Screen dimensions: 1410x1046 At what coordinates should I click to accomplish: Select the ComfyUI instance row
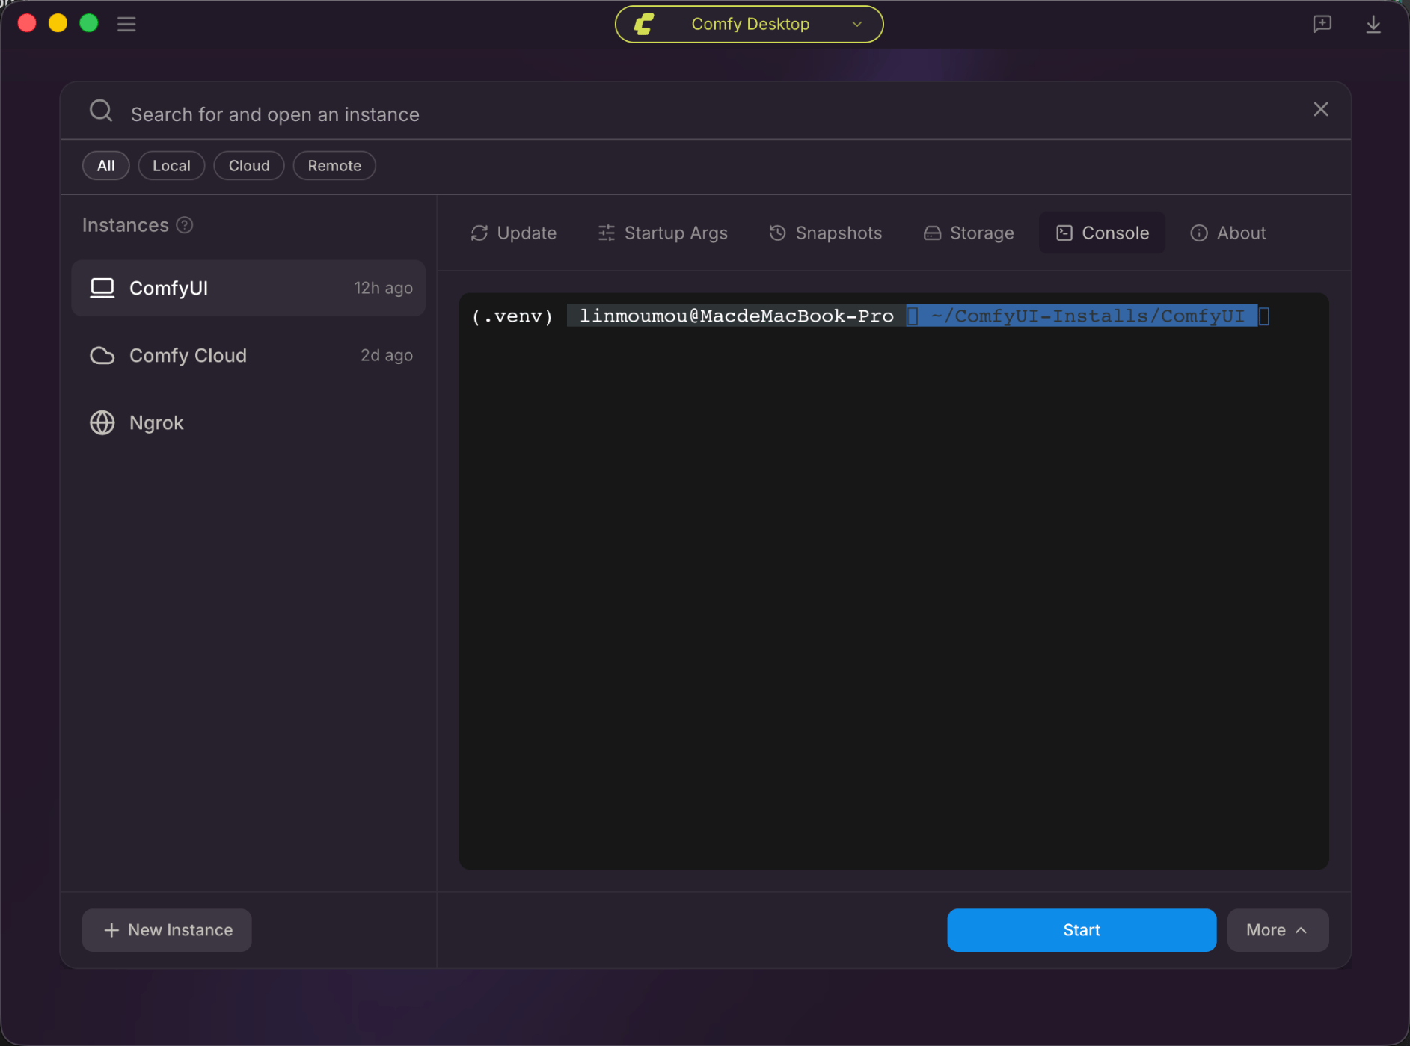pyautogui.click(x=248, y=288)
